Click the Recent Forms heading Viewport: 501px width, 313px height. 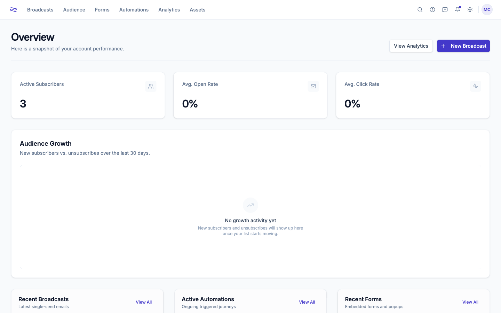(x=363, y=299)
